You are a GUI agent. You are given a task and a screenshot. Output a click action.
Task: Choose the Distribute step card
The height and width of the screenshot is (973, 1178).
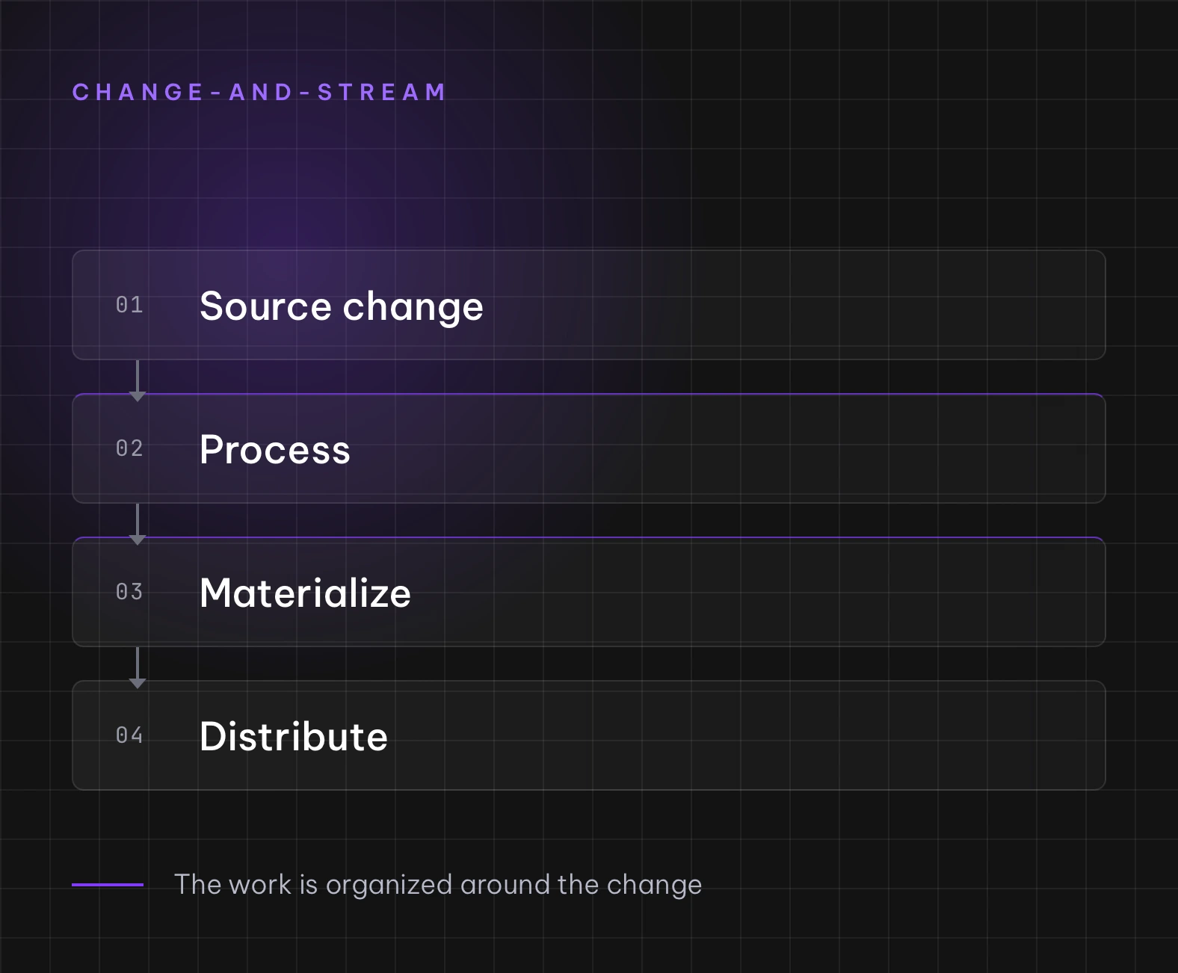(x=588, y=735)
